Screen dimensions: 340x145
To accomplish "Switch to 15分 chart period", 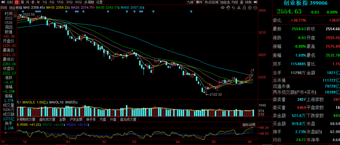I will click(x=60, y=3).
